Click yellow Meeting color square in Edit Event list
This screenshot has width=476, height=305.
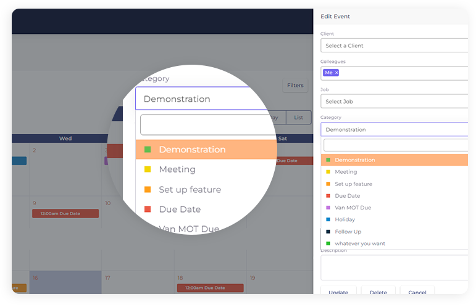pos(328,172)
